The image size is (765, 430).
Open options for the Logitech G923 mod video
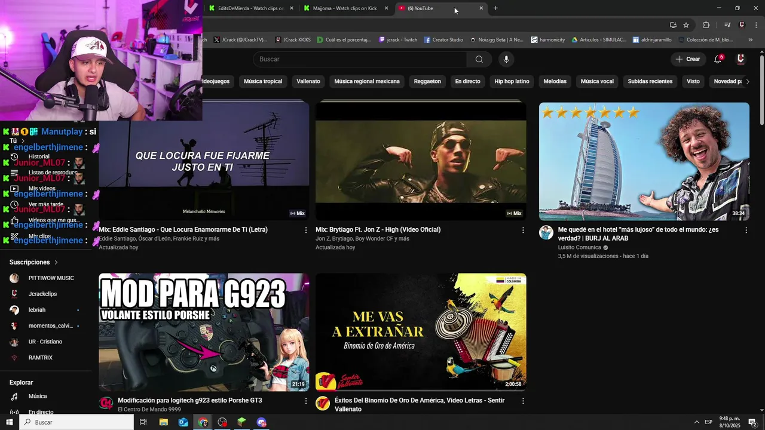pyautogui.click(x=306, y=401)
